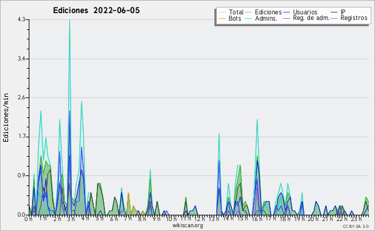The width and height of the screenshot is (375, 231).
Task: Click the 3.4 y-axis value
Action: 21,59
